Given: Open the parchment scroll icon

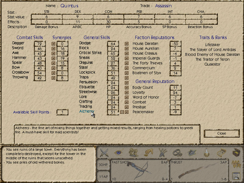Looking at the screenshot, I should (x=221, y=152).
